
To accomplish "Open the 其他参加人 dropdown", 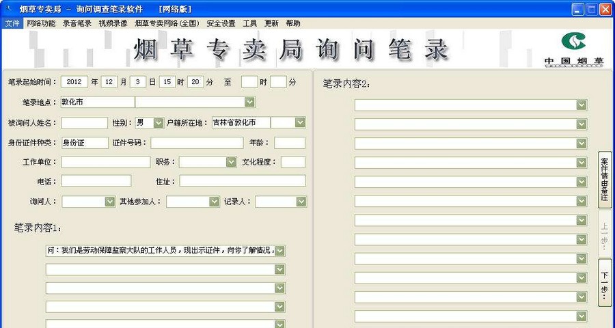I will point(193,202).
